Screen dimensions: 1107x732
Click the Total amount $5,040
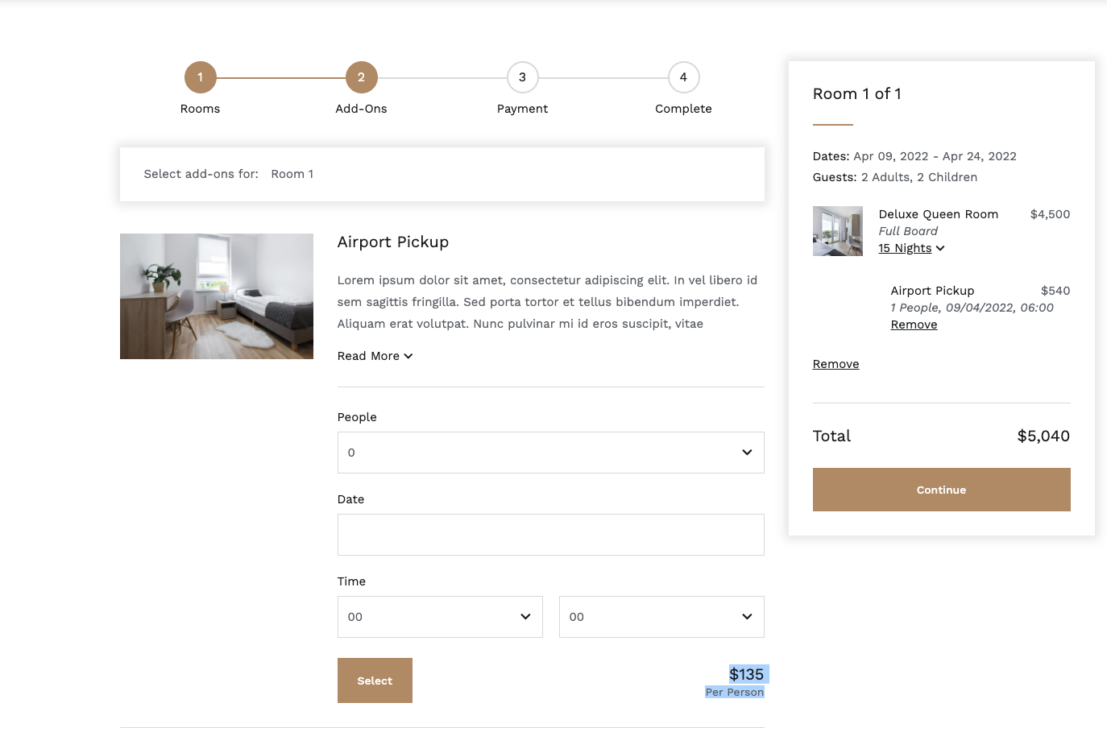(x=1043, y=436)
